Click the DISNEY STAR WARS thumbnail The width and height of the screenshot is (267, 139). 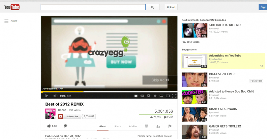click(194, 114)
